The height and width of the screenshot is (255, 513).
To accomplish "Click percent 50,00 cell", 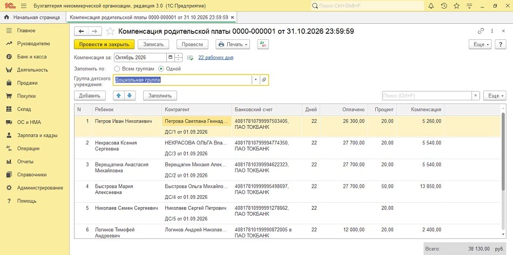I will click(x=388, y=187).
